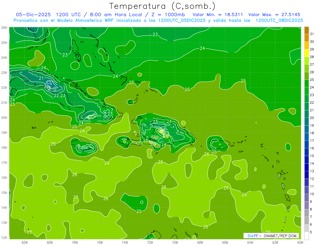The width and height of the screenshot is (319, 246).
Task: Click the "60W" longitude axis label
Action: pos(300,242)
